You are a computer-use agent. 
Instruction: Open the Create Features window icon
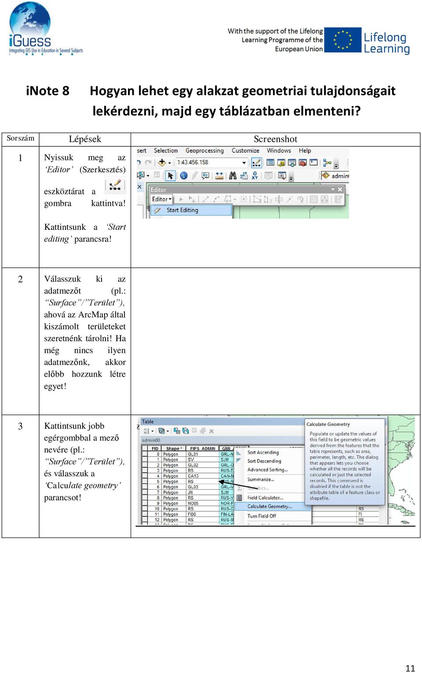click(x=338, y=199)
